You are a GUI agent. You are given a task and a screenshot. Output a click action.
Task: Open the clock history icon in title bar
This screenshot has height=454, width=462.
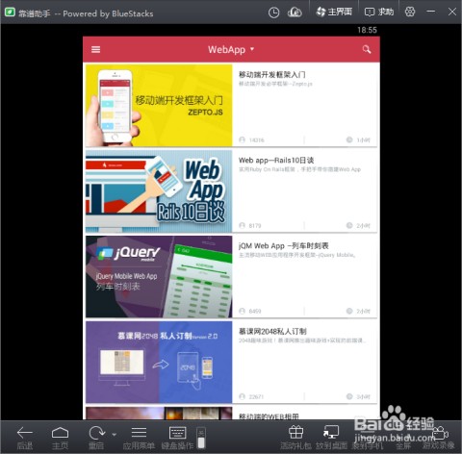[x=273, y=13]
